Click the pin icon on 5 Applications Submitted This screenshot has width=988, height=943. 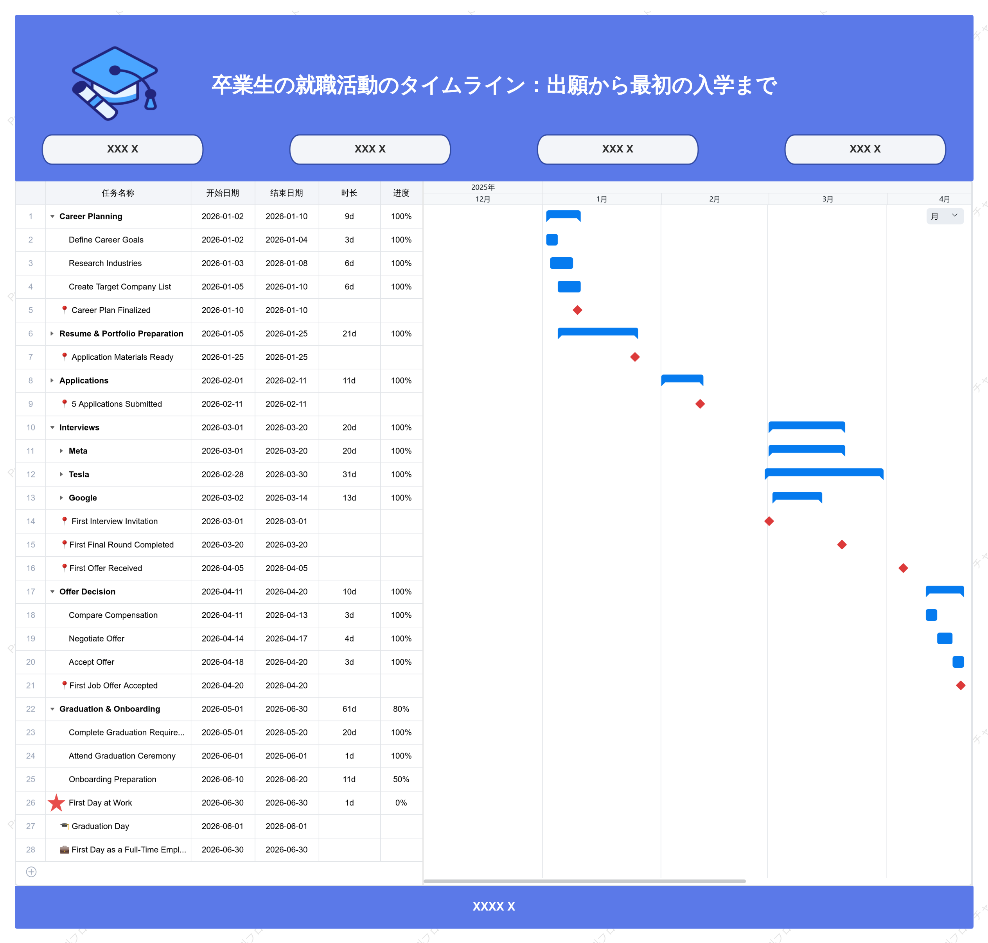pyautogui.click(x=65, y=403)
